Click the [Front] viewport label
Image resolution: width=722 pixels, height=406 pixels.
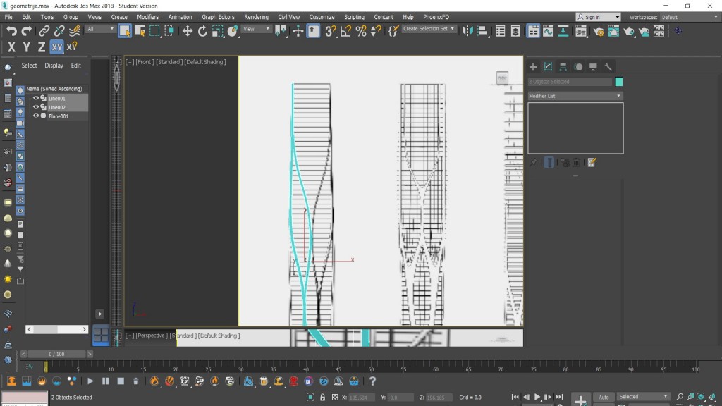(145, 62)
